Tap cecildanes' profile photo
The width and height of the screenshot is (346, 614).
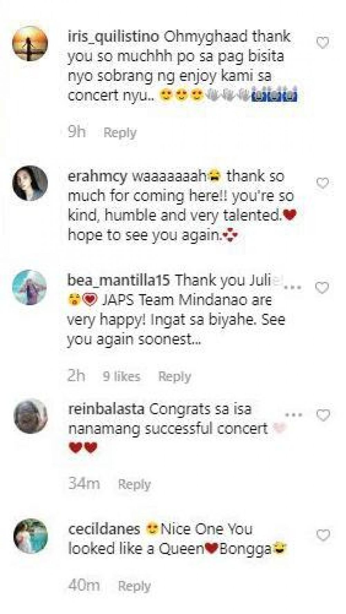point(30,536)
